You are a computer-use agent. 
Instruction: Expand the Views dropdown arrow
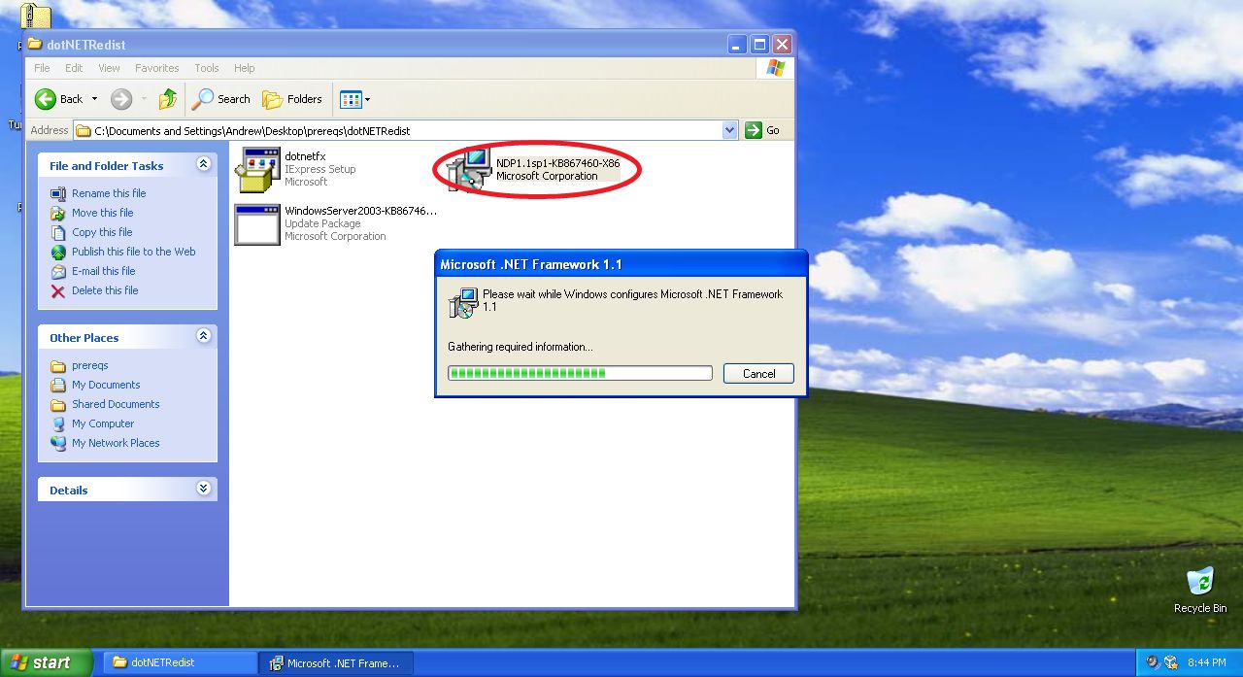tap(368, 99)
